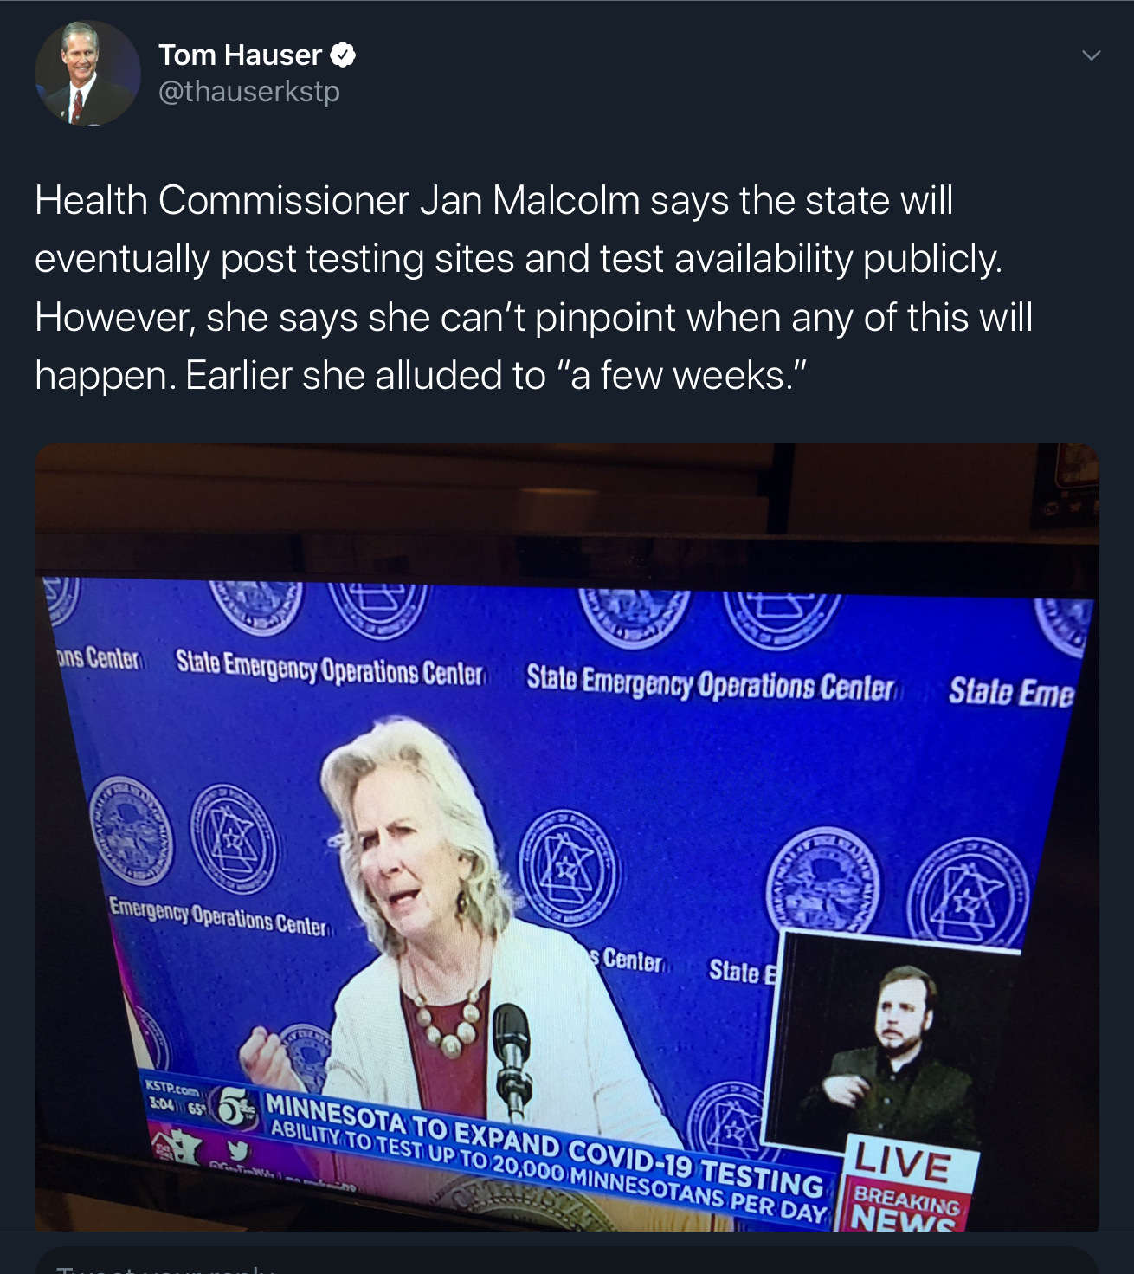Image resolution: width=1134 pixels, height=1274 pixels.
Task: Click the Tweet your reply field
Action: 567,1261
